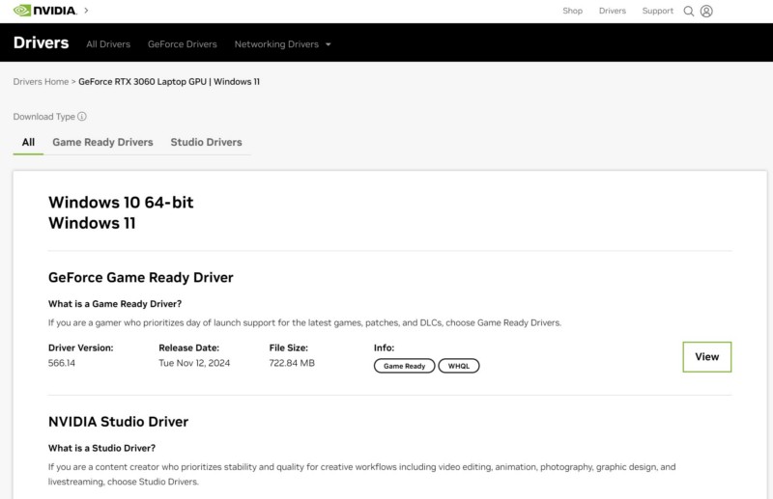773x499 pixels.
Task: Click Windows 10 64-bit heading
Action: pos(121,203)
